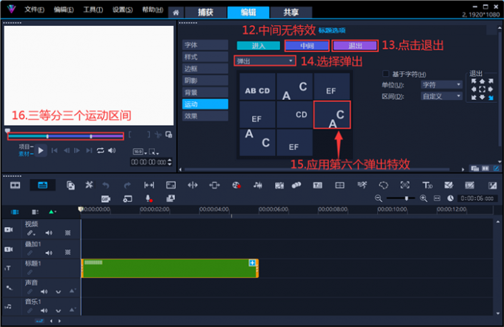The image size is (504, 327).
Task: Open the 单位 dropdown showing 字符
Action: [x=441, y=85]
